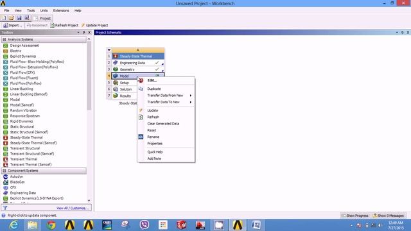Click the Toolbox vertical scrollbar
Viewport: 411px width, 231px height.
point(89,76)
